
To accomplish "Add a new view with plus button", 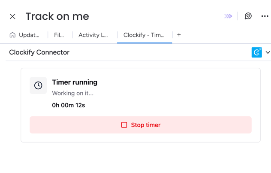I will (x=179, y=35).
